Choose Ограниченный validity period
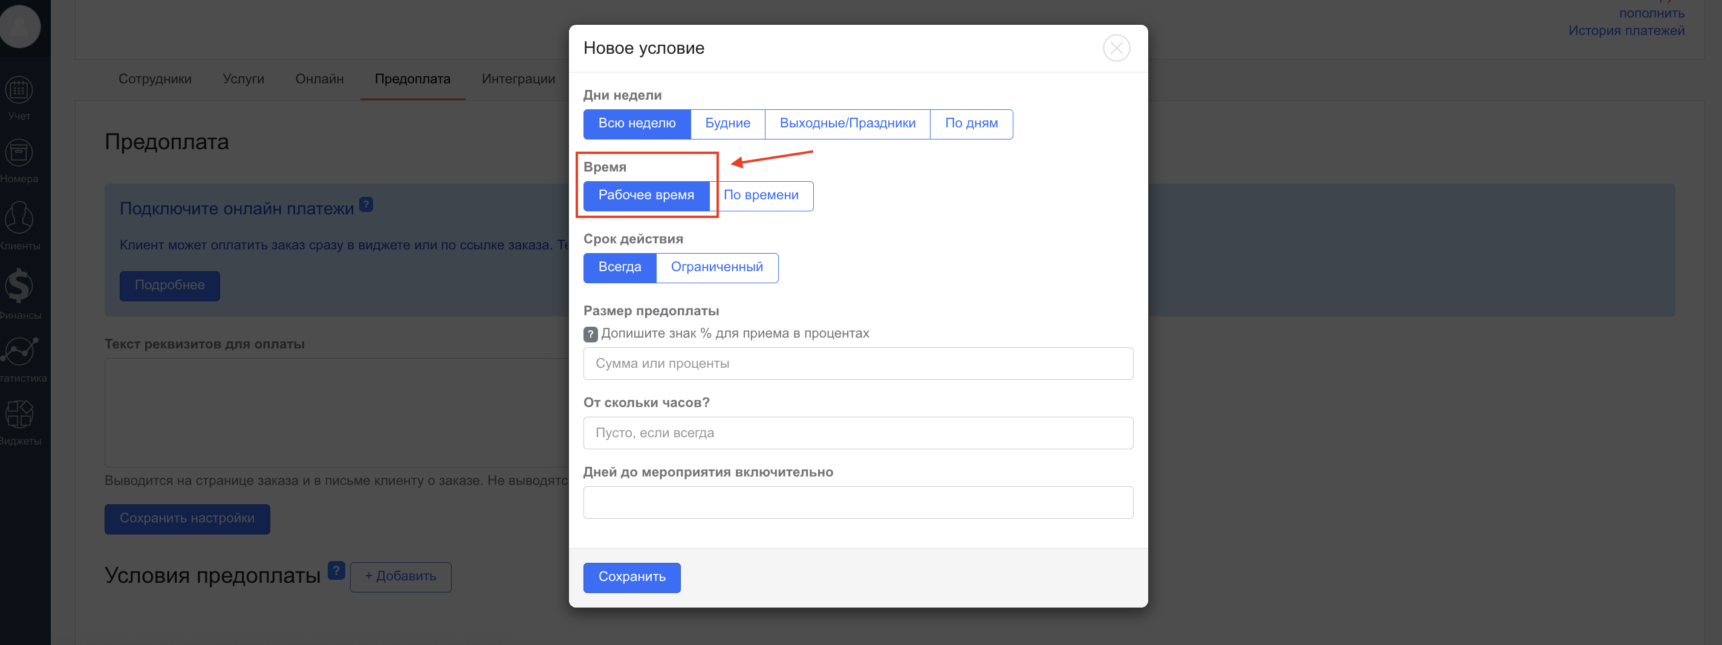 pos(716,267)
